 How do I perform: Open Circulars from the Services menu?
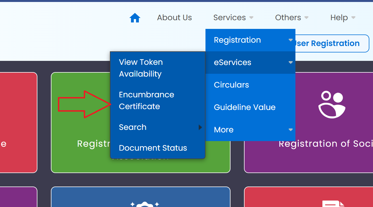(x=231, y=85)
